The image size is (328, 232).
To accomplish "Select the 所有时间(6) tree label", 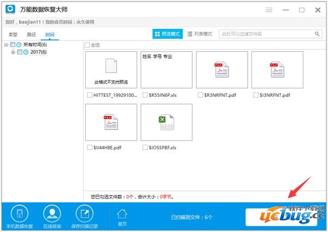I will (35, 44).
